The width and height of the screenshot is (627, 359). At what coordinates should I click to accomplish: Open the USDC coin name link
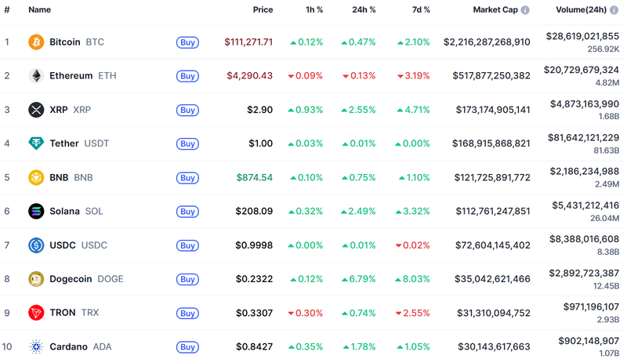[63, 245]
